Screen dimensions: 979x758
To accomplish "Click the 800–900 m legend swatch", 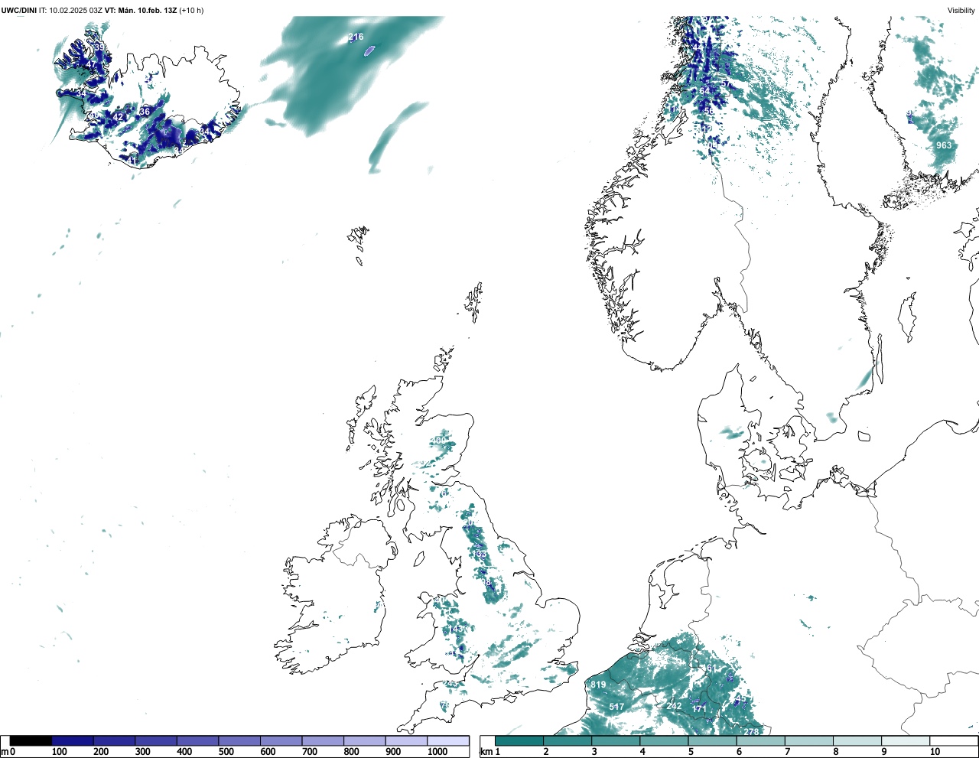I will pyautogui.click(x=364, y=740).
